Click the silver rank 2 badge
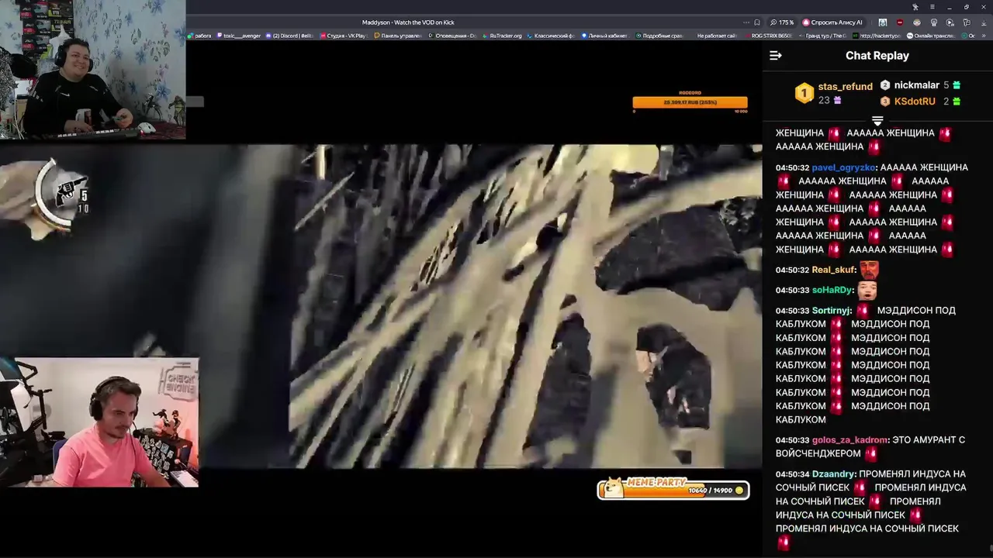The width and height of the screenshot is (993, 558). [885, 85]
